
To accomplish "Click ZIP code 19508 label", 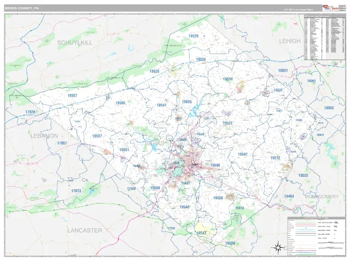I will coord(218,198).
